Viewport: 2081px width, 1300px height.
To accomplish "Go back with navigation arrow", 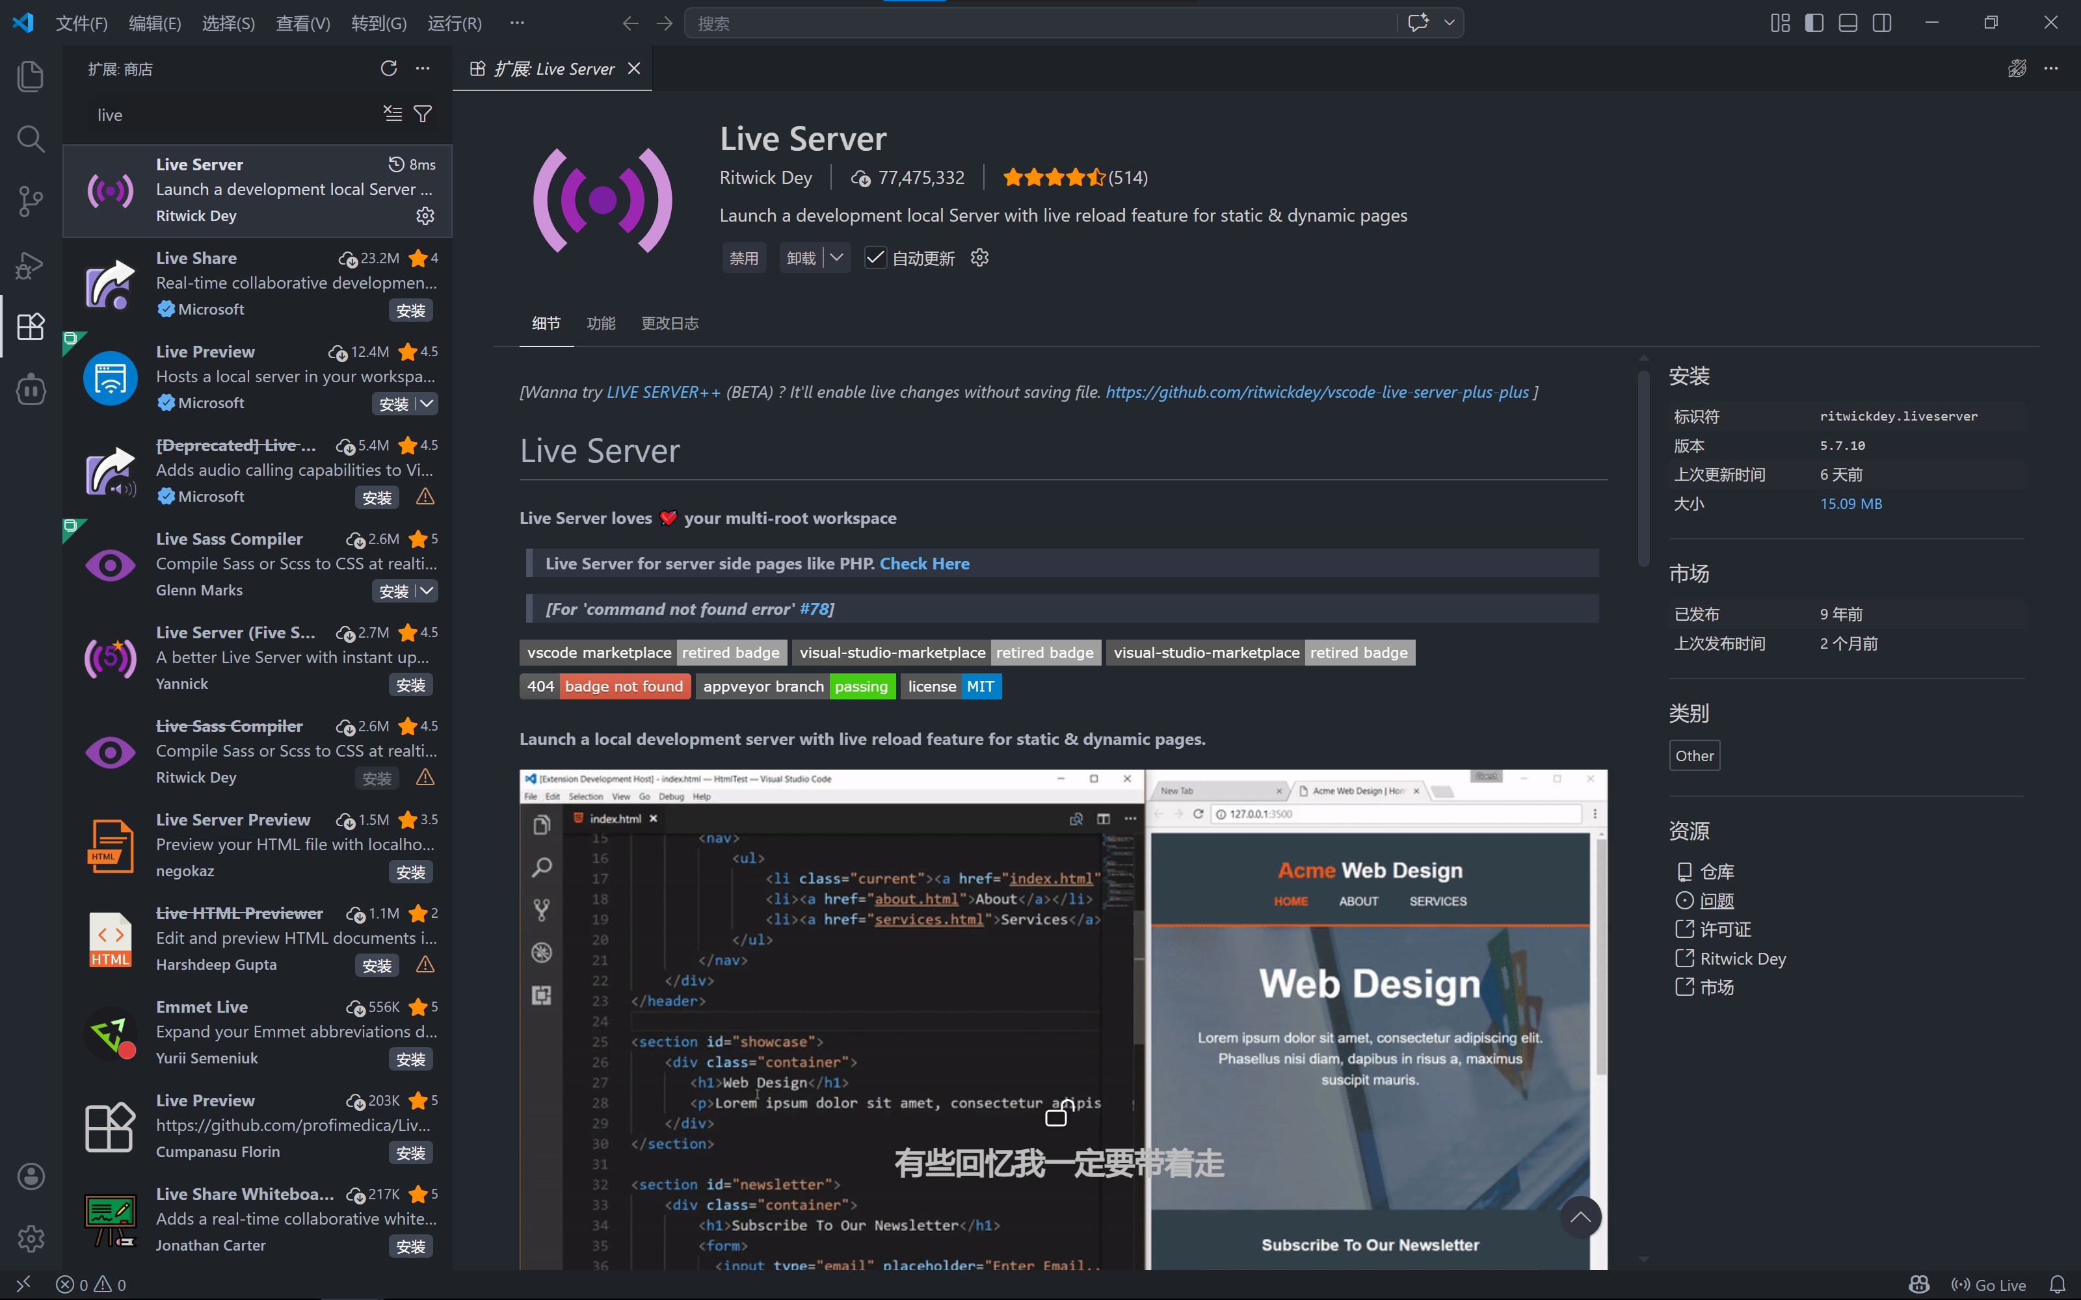I will [630, 23].
